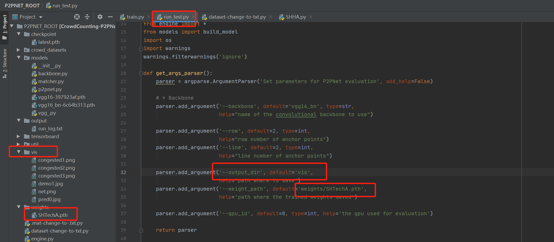
Task: Close the SHHA.py tab
Action: (311, 17)
